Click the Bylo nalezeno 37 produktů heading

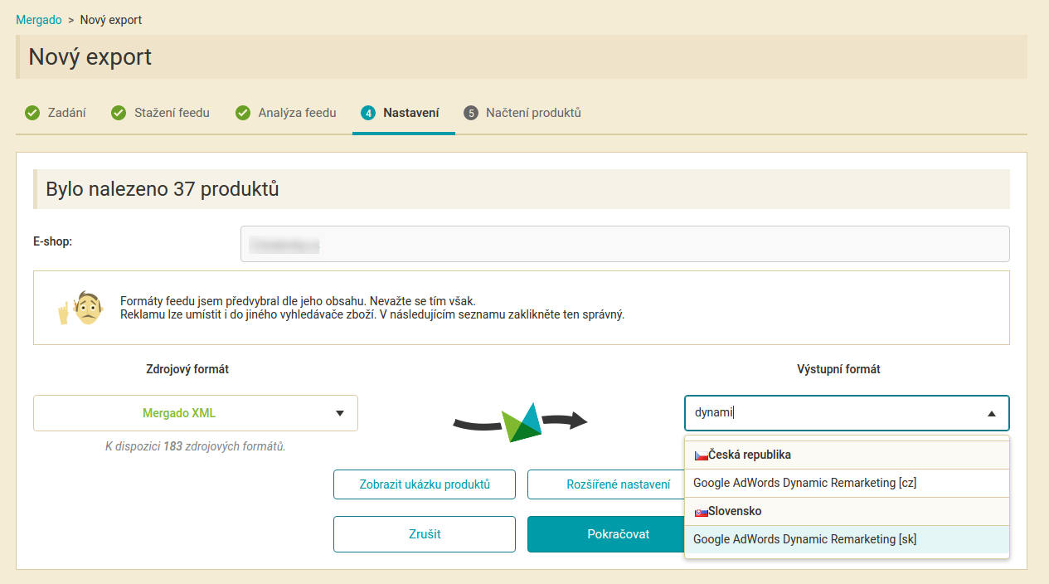[163, 189]
